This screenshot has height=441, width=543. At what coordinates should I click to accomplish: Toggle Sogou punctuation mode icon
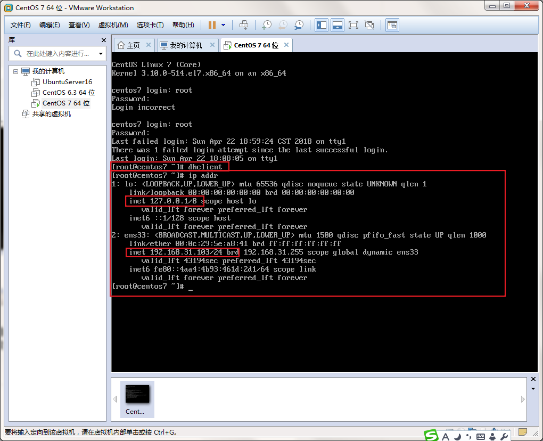(469, 437)
